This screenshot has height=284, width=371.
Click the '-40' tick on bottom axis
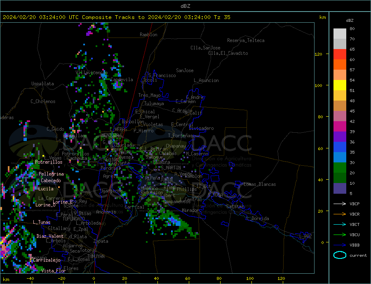click(x=30, y=278)
